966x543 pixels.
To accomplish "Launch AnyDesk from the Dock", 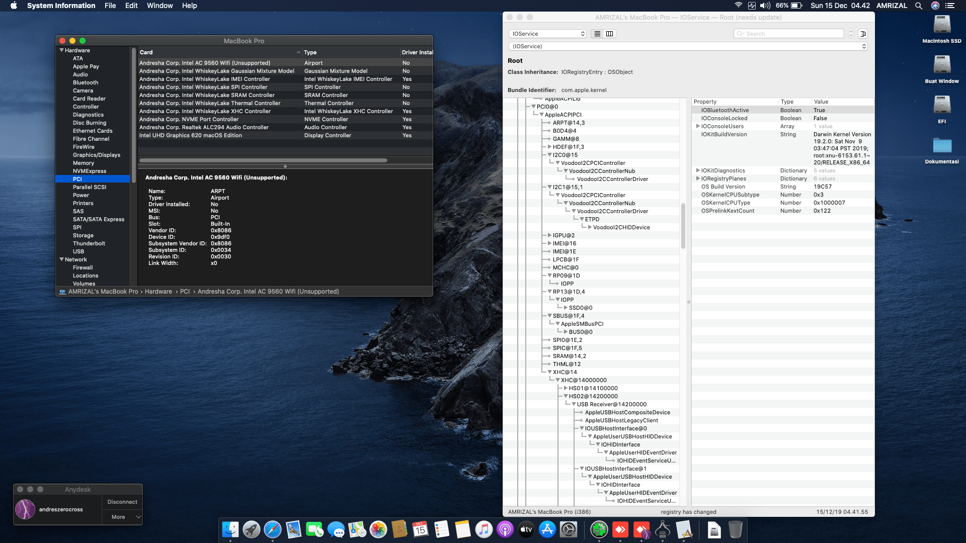I will 620,529.
